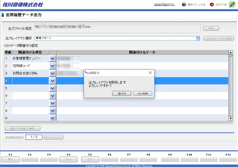Expand the dropdown for highlighted row 4

pos(52,81)
